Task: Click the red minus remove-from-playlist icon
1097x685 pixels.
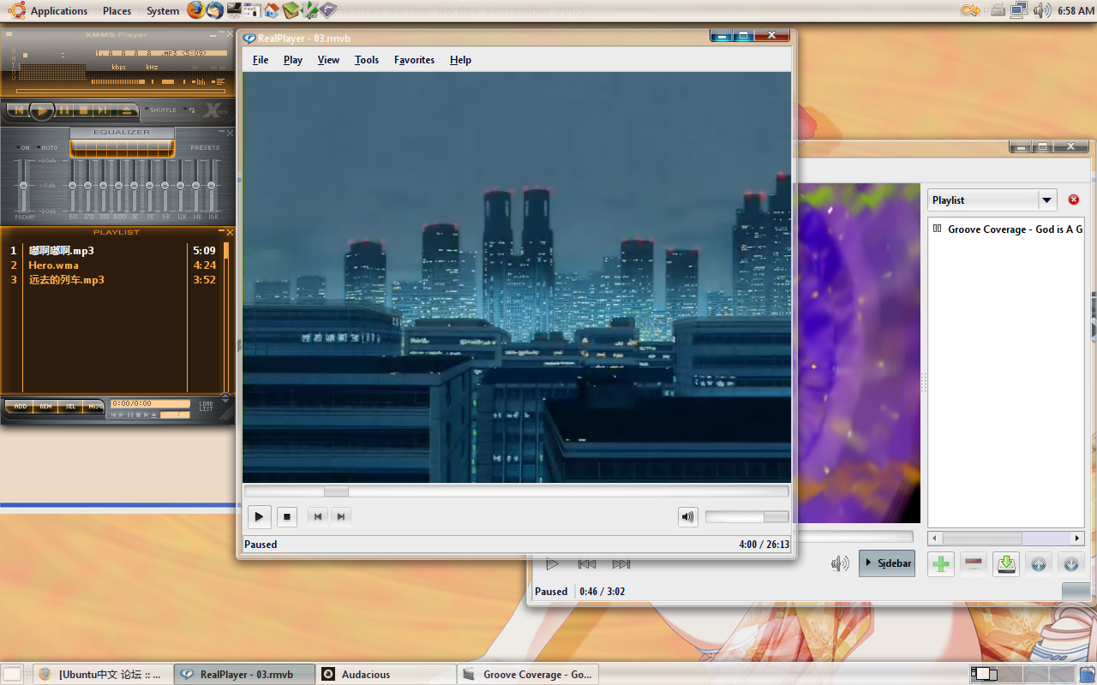Action: [x=974, y=564]
